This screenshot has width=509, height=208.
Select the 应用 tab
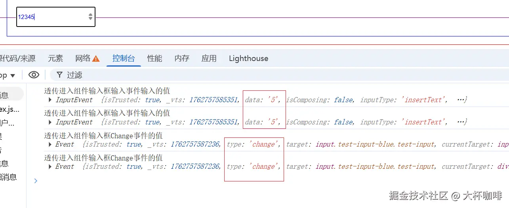[209, 59]
